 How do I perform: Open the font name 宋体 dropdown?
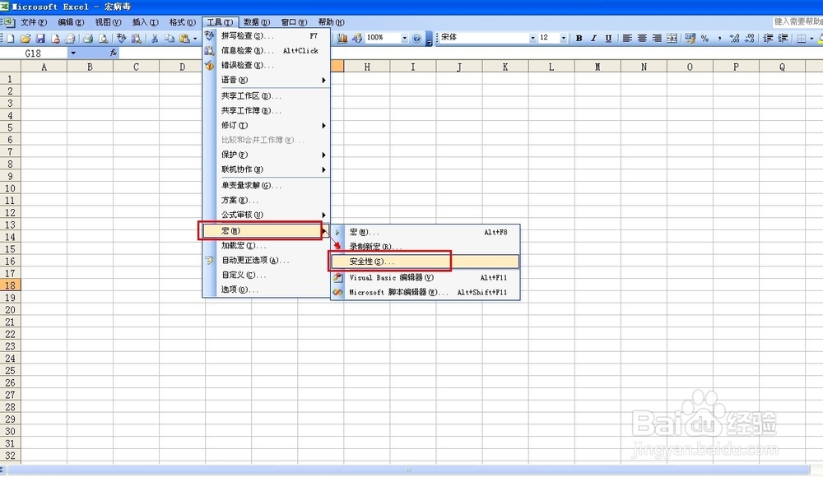[x=532, y=39]
